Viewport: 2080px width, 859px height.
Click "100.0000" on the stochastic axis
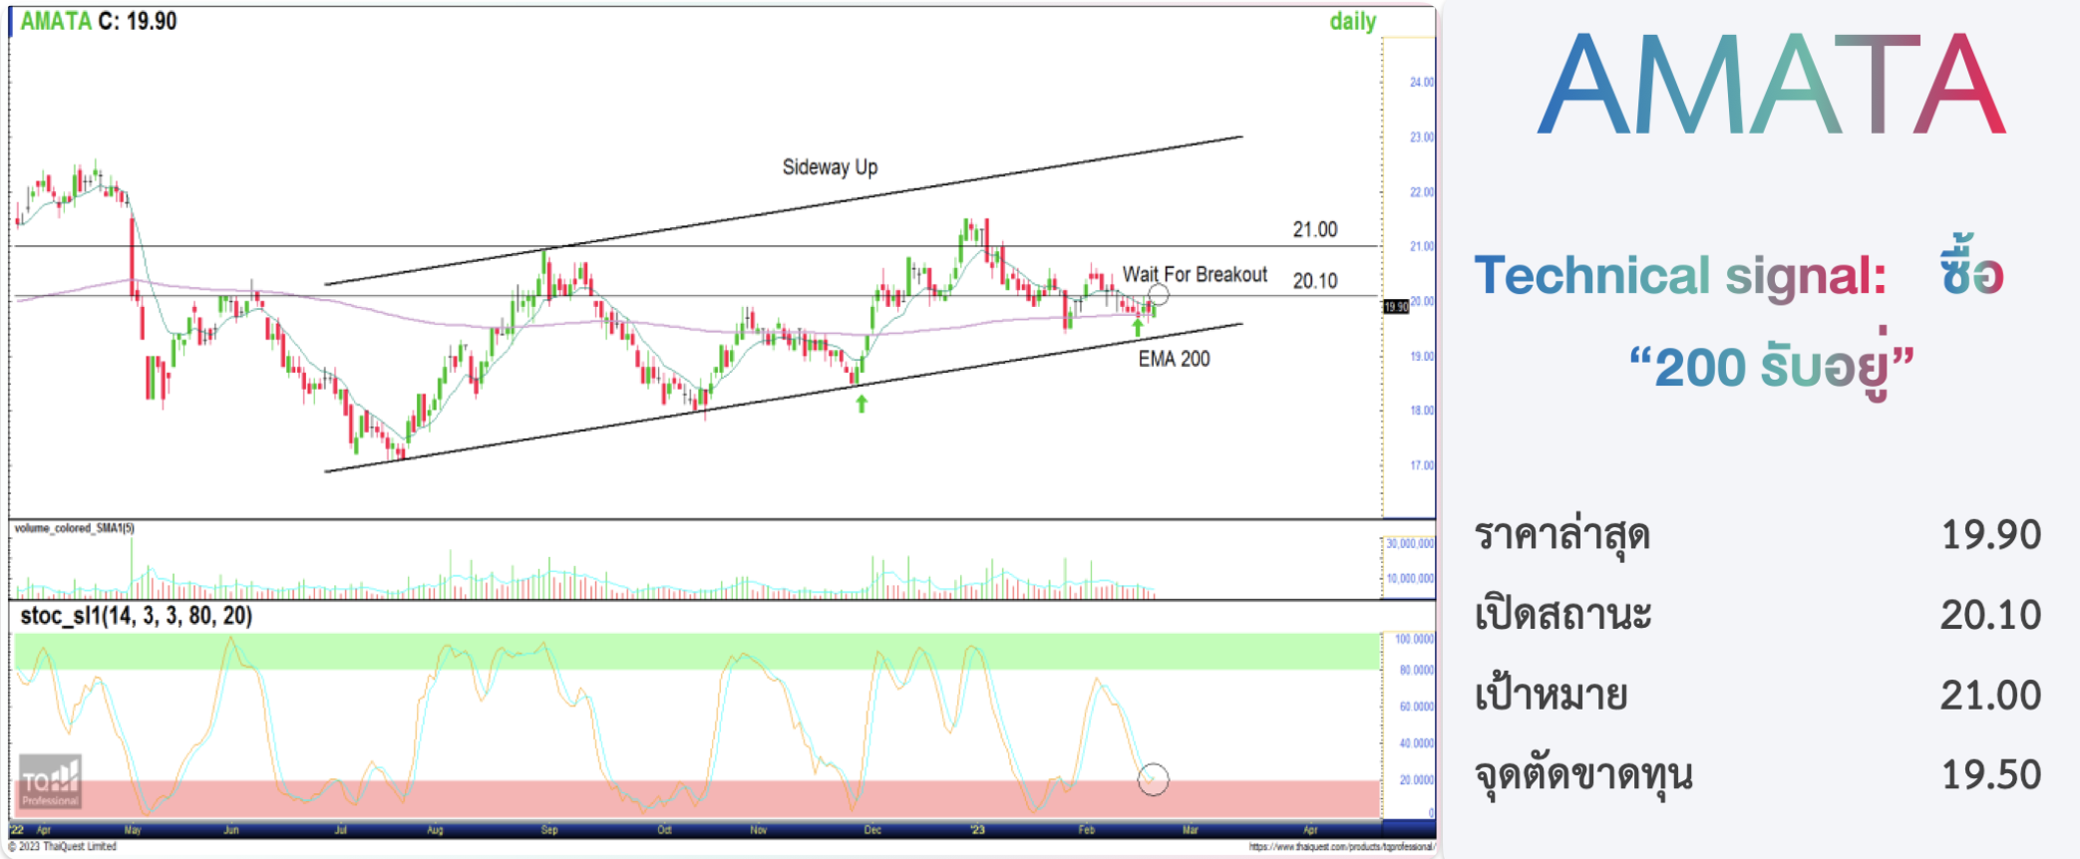tap(1415, 639)
